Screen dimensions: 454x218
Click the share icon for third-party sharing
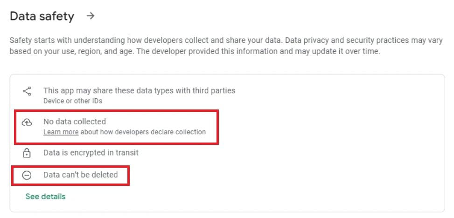tap(27, 91)
